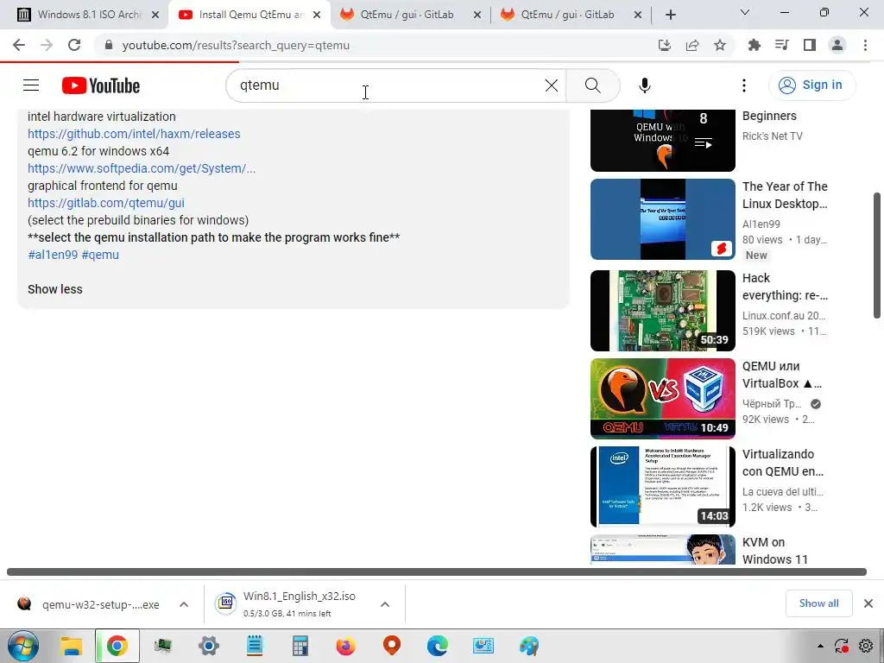884x663 pixels.
Task: Show all downloads
Action: coord(818,603)
